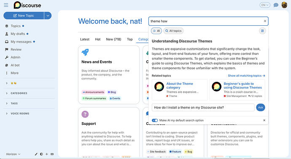
Task: Click the Support question mark icon
Action: click(85, 114)
